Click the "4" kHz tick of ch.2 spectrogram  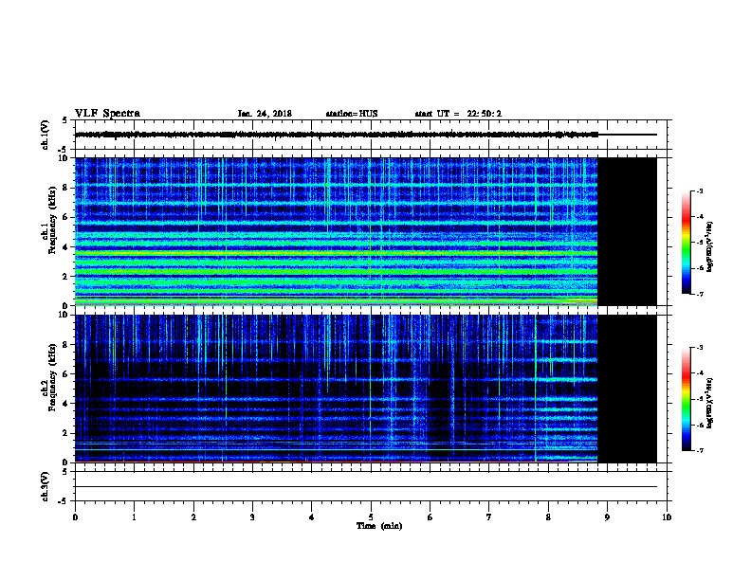click(65, 404)
